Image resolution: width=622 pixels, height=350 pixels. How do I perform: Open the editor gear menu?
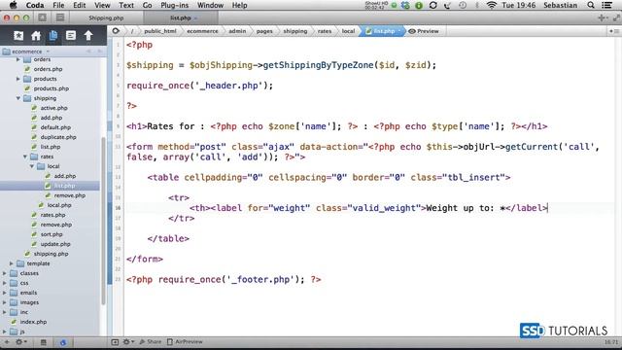128,341
